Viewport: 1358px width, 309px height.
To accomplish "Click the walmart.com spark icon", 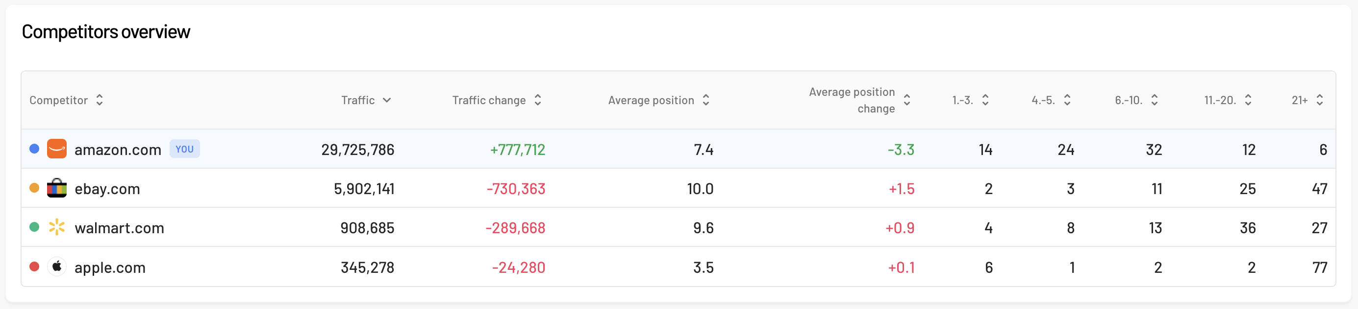I will (x=57, y=227).
